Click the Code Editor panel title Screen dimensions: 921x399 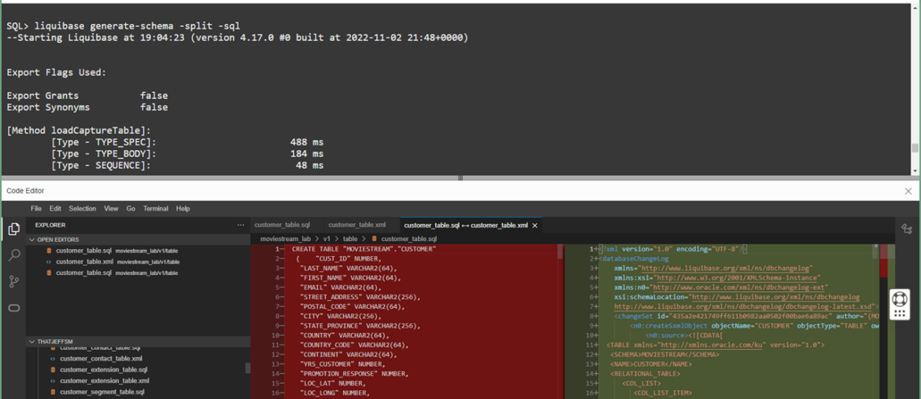point(25,191)
